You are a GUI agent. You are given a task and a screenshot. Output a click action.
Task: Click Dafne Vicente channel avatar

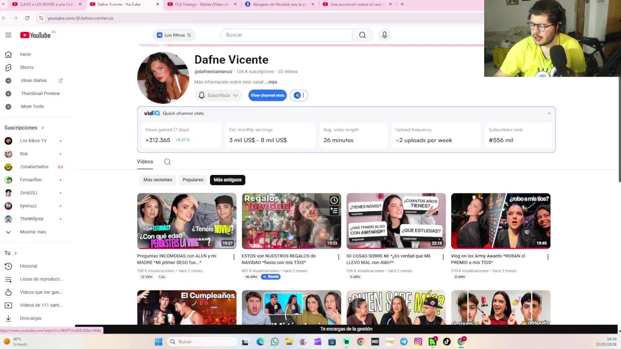pyautogui.click(x=163, y=78)
